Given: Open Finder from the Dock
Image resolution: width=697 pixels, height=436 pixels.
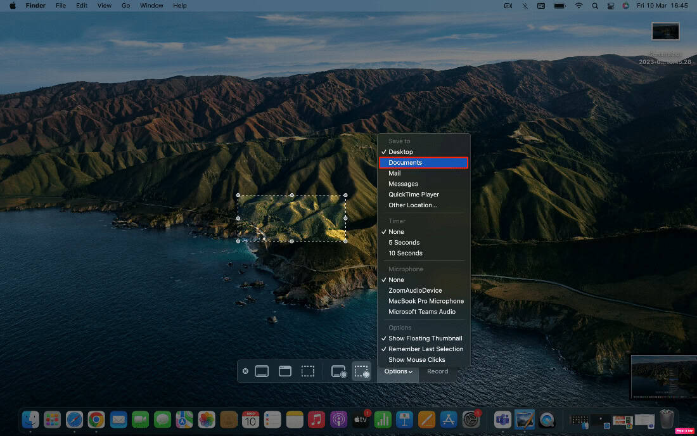Looking at the screenshot, I should click(x=30, y=419).
